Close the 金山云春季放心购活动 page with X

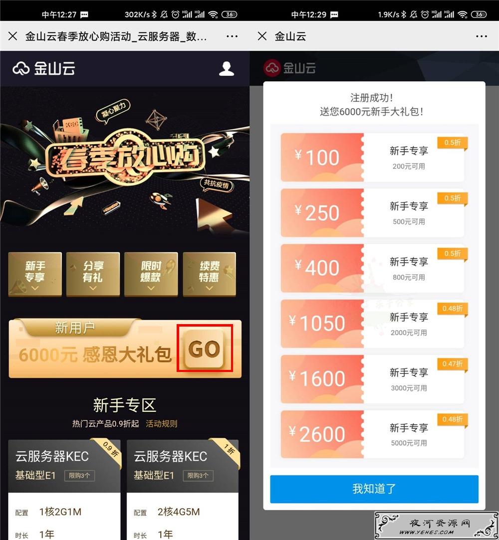point(13,36)
